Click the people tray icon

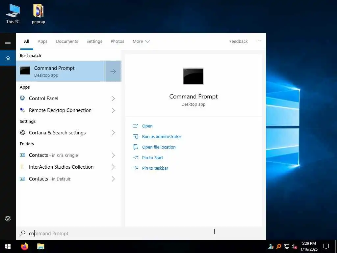click(271, 246)
